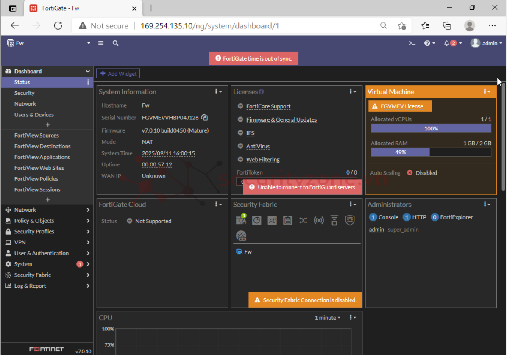
Task: Expand Log & Report menu
Action: click(x=47, y=286)
